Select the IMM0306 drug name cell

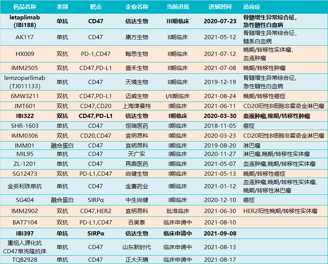pos(25,135)
